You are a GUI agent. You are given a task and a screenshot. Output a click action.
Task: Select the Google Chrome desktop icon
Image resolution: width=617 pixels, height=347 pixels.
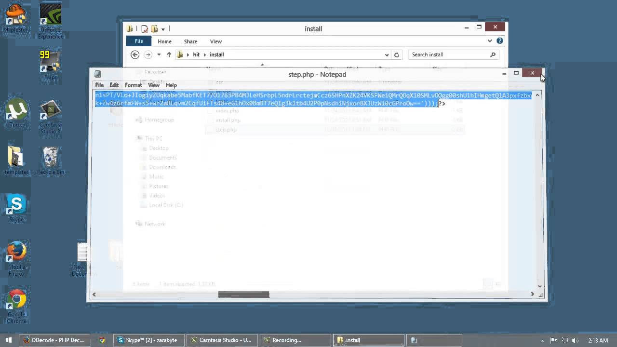coord(16,307)
